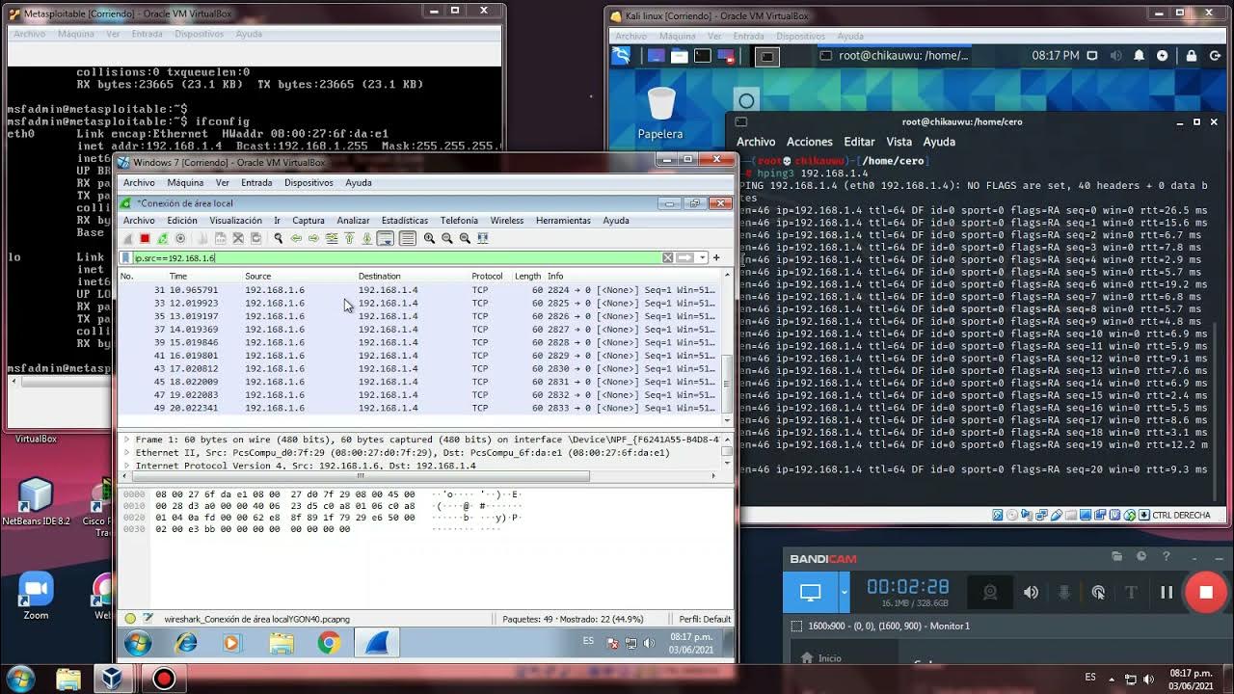The height and width of the screenshot is (694, 1234).
Task: Toggle Bandicam mouse click effect
Action: [1098, 593]
